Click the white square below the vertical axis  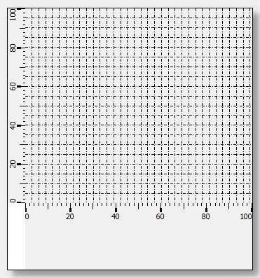pyautogui.click(x=16, y=236)
